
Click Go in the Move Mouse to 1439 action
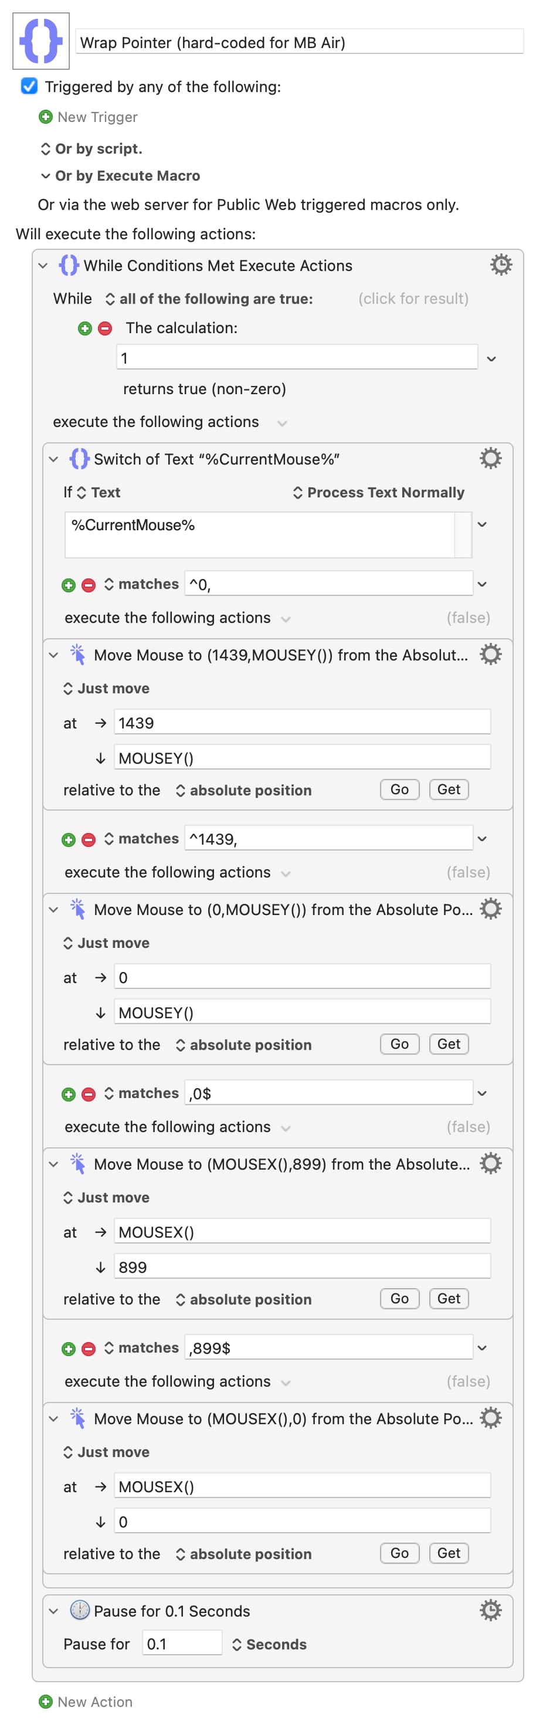pos(399,790)
